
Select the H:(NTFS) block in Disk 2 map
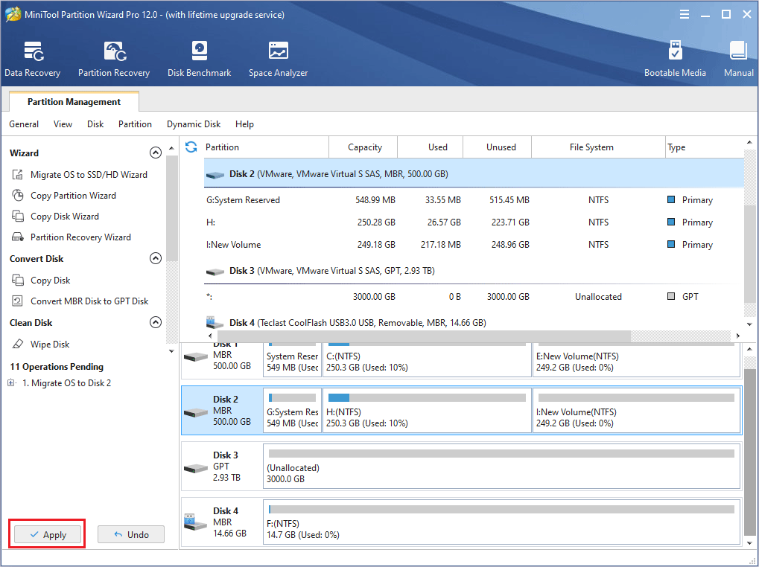pos(427,410)
